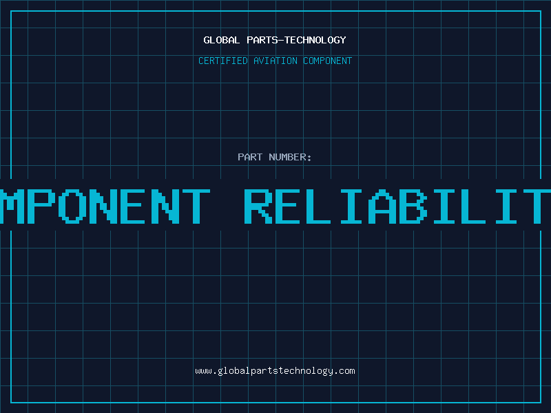Click the word PARTS in the heading
This screenshot has height=413, width=551.
point(262,40)
